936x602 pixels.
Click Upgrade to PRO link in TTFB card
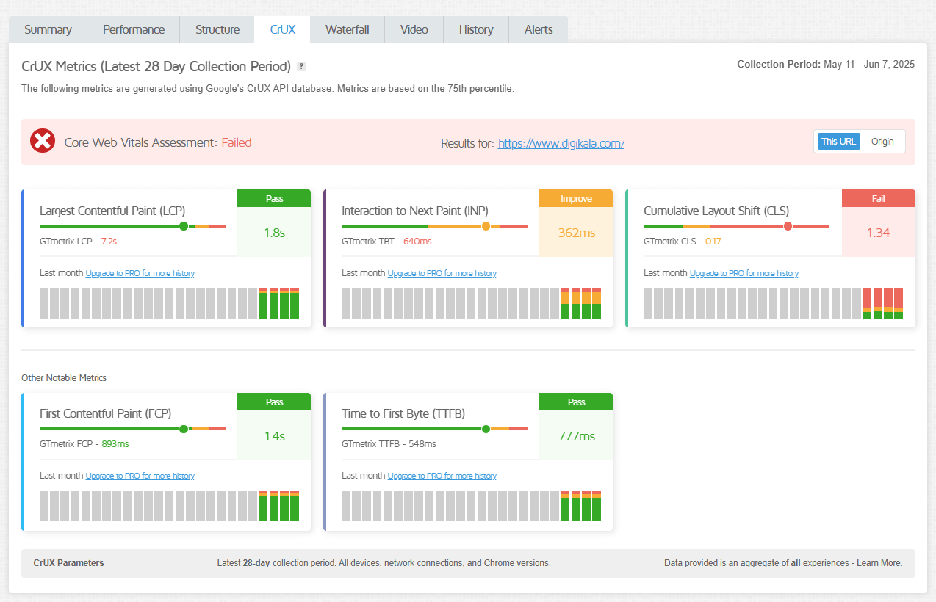tap(442, 476)
